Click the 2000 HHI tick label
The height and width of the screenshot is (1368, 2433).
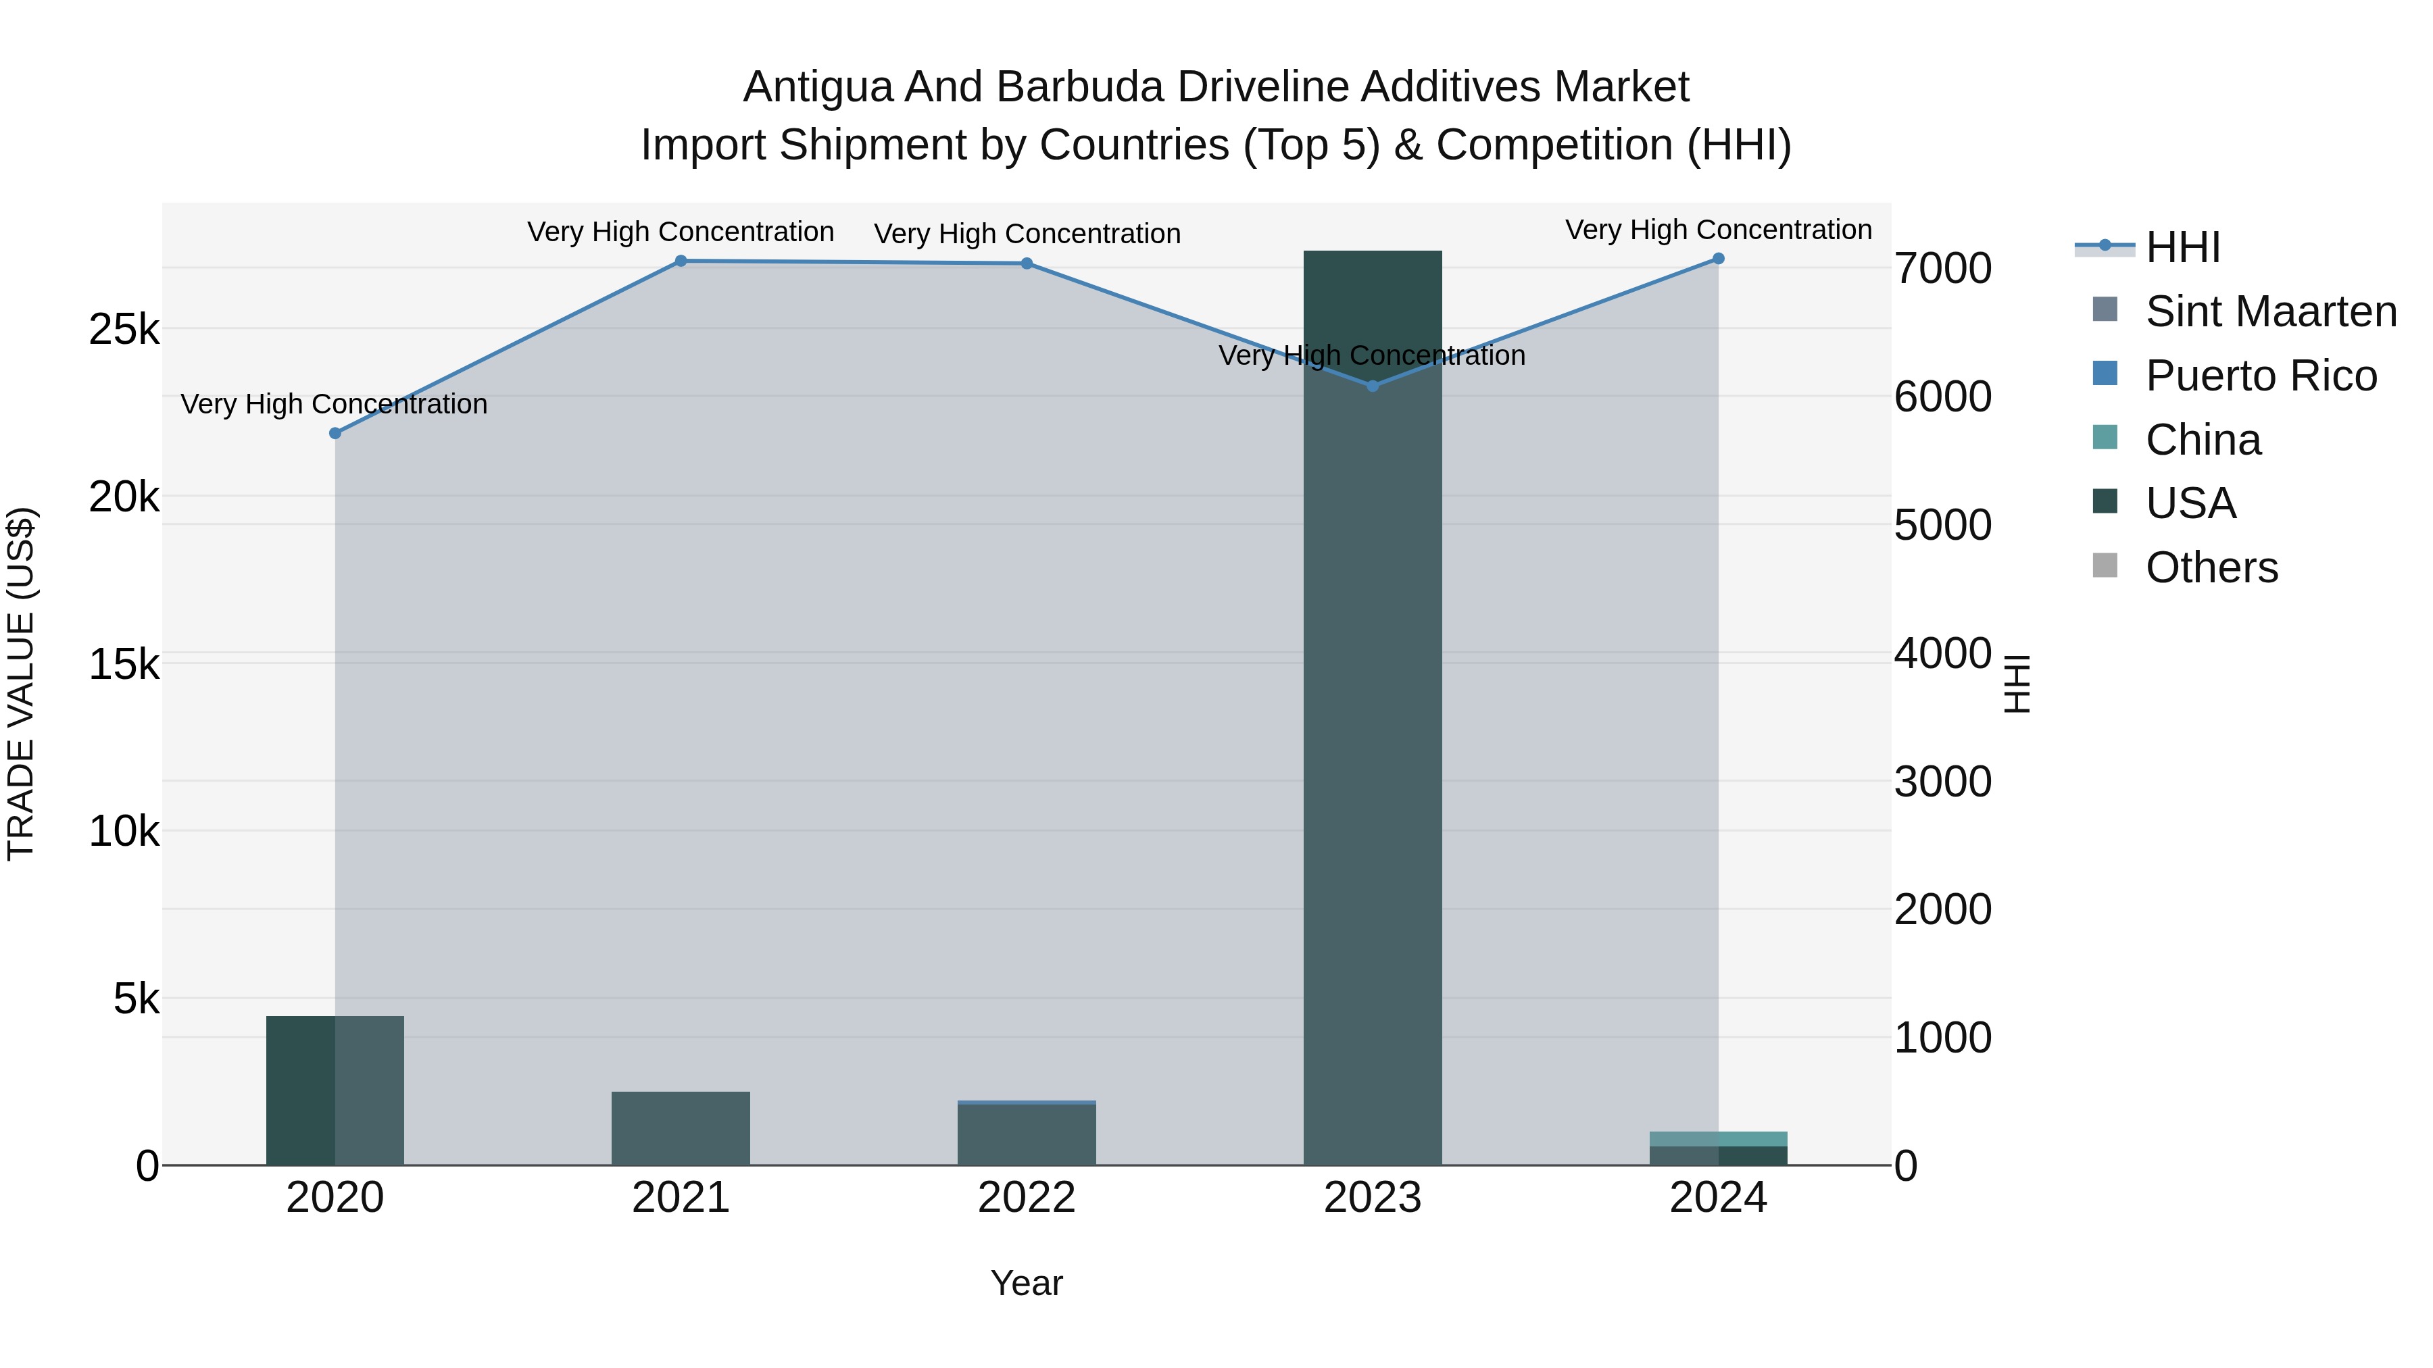[x=1944, y=909]
